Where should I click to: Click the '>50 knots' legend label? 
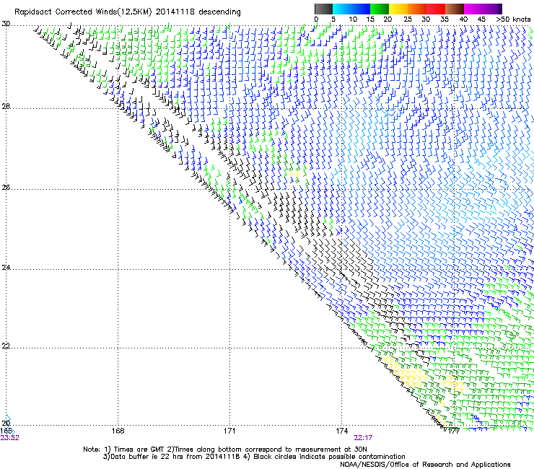[x=513, y=19]
